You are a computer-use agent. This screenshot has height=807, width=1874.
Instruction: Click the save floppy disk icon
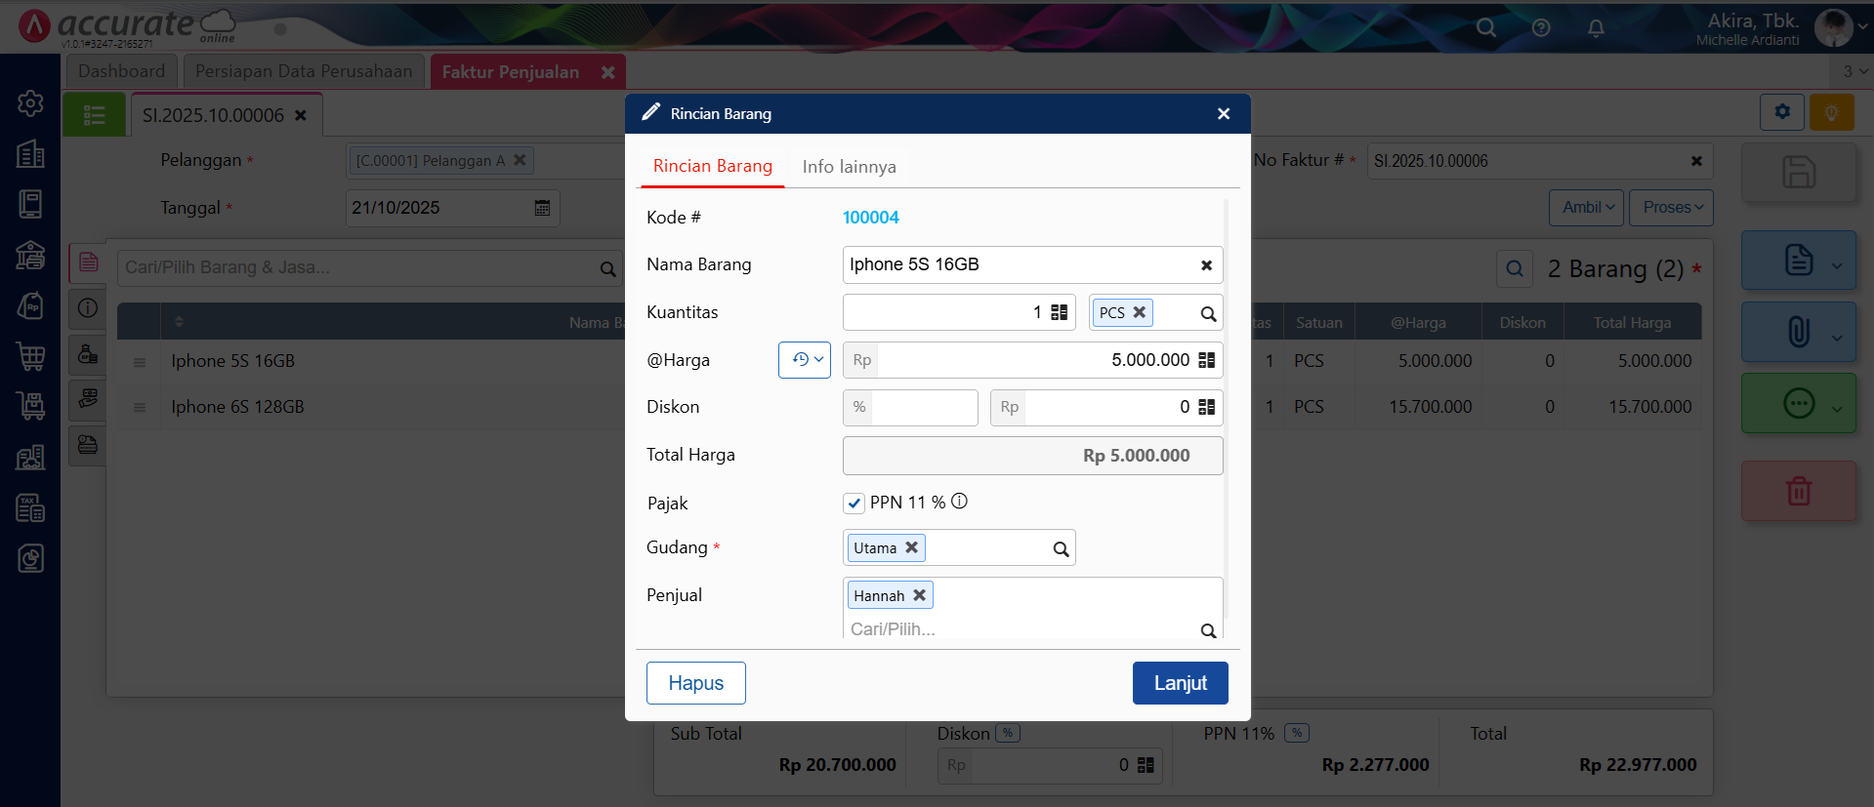point(1798,173)
